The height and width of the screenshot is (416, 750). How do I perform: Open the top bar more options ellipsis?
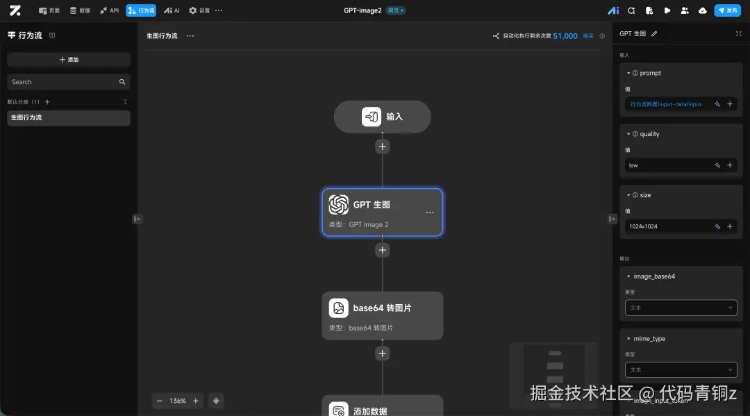pos(219,10)
